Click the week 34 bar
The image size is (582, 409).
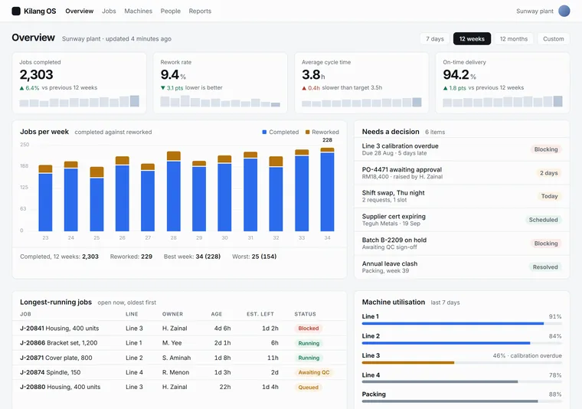point(327,189)
